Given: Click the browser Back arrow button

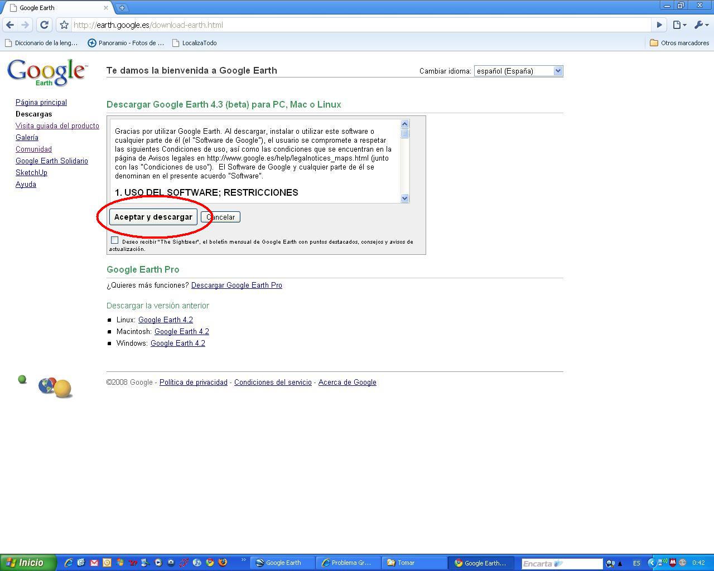Looking at the screenshot, I should point(10,25).
